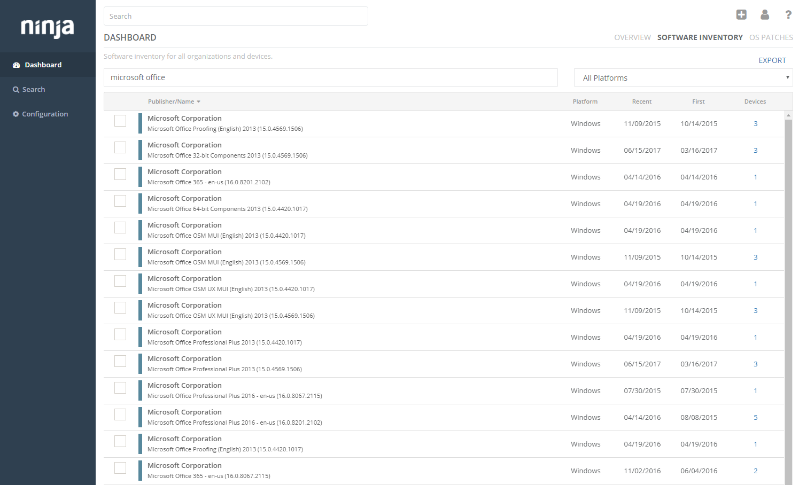The image size is (799, 485).
Task: Click the Search magnifier icon in sidebar
Action: click(16, 90)
